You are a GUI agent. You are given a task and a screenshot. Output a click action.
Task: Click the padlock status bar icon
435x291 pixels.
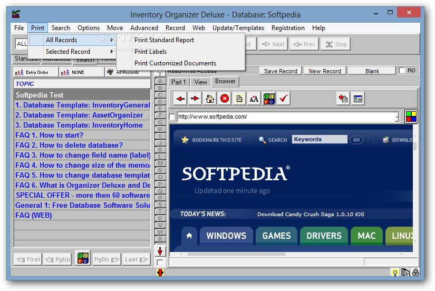(x=415, y=273)
